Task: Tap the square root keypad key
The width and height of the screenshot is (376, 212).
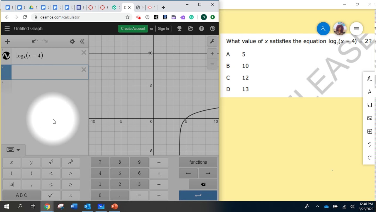Action: [51, 195]
